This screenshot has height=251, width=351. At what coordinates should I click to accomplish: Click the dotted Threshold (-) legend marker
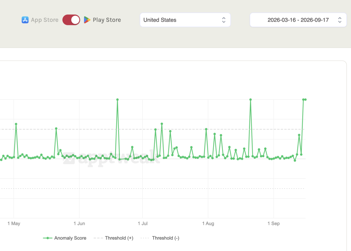tap(145, 238)
